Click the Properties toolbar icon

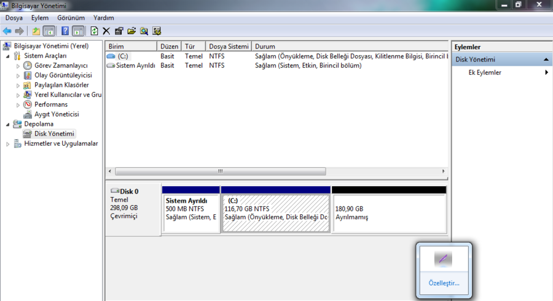coord(119,31)
